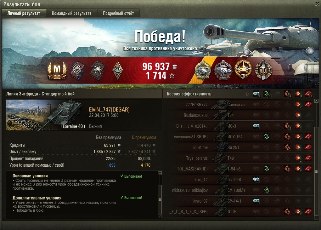
Task: Switch to Командный результат tab
Action: tap(71, 13)
